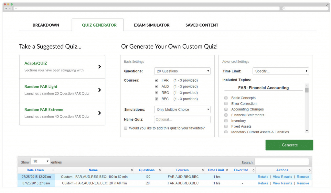331x193 pixels.
Task: Remove the 100-question quiz entry
Action: click(x=303, y=177)
